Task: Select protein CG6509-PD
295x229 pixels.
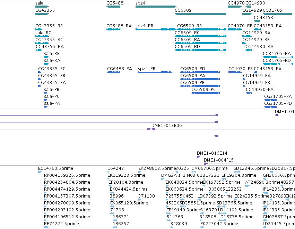Action: 193,69
